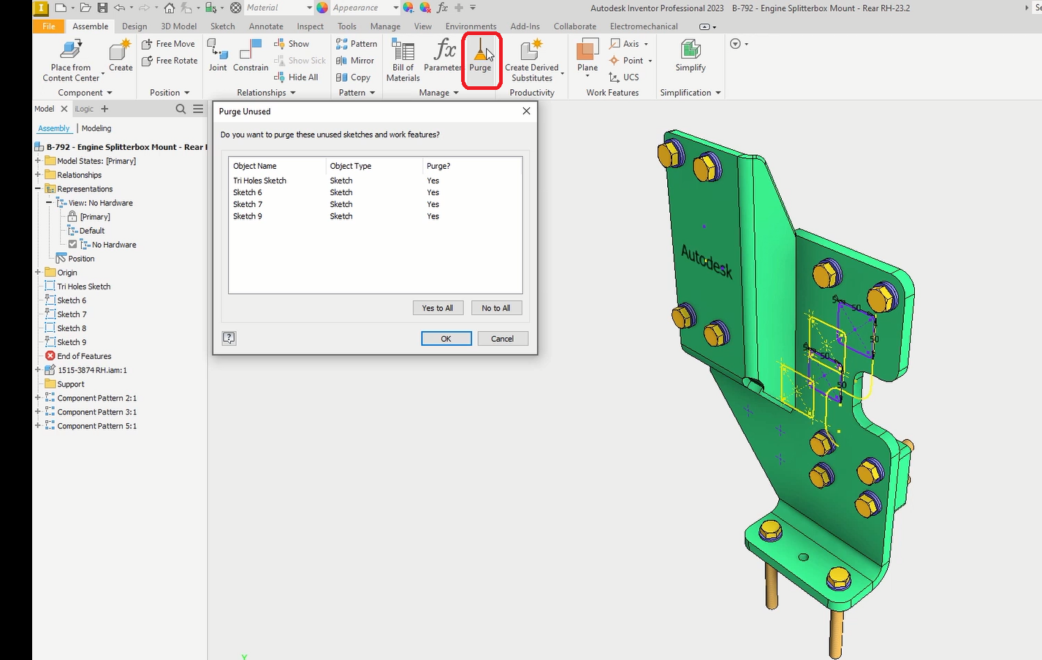Expand the Origin folder node
1042x660 pixels.
[x=38, y=273]
